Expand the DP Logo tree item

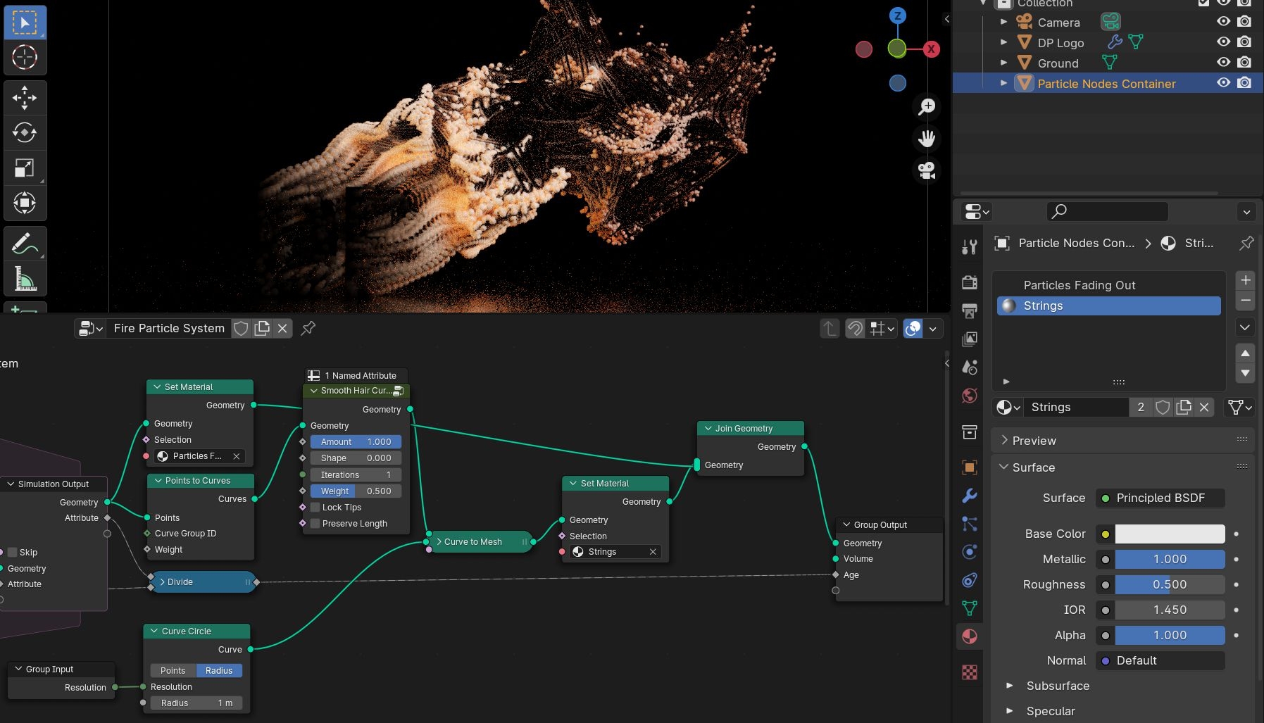(x=1004, y=42)
